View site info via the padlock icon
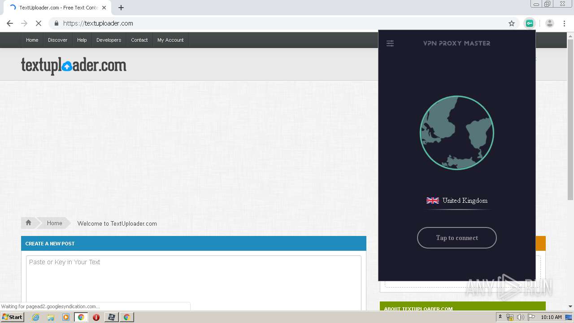 56,23
